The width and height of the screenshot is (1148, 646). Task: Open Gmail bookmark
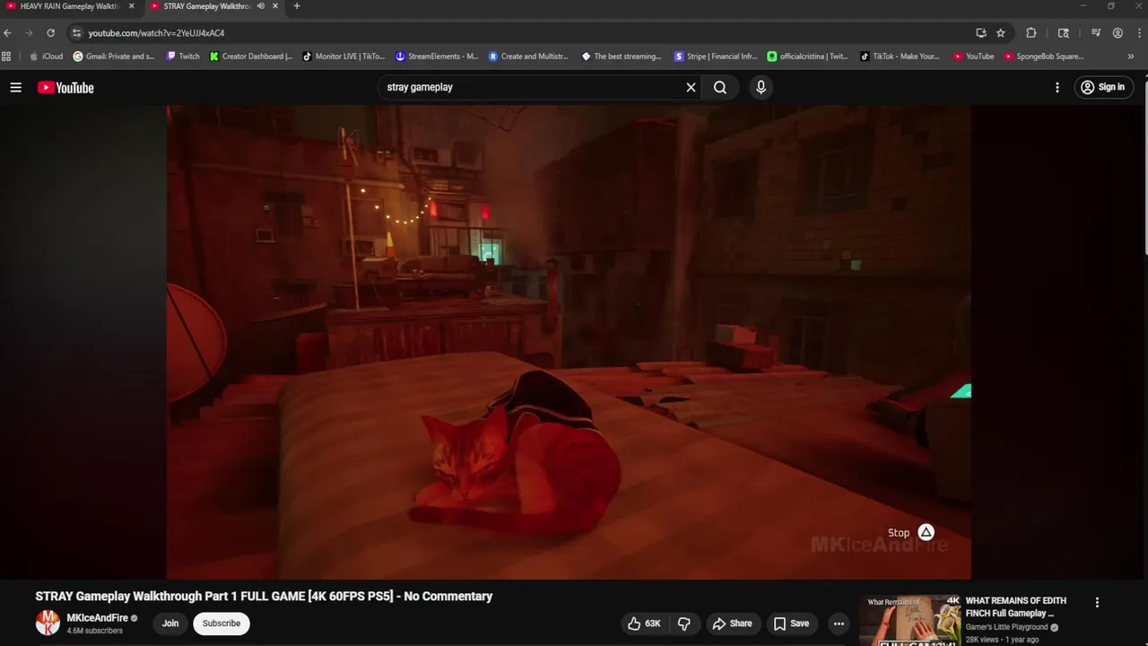[x=114, y=57]
